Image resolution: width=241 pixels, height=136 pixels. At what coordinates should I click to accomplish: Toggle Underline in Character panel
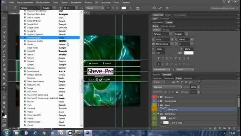184,59
